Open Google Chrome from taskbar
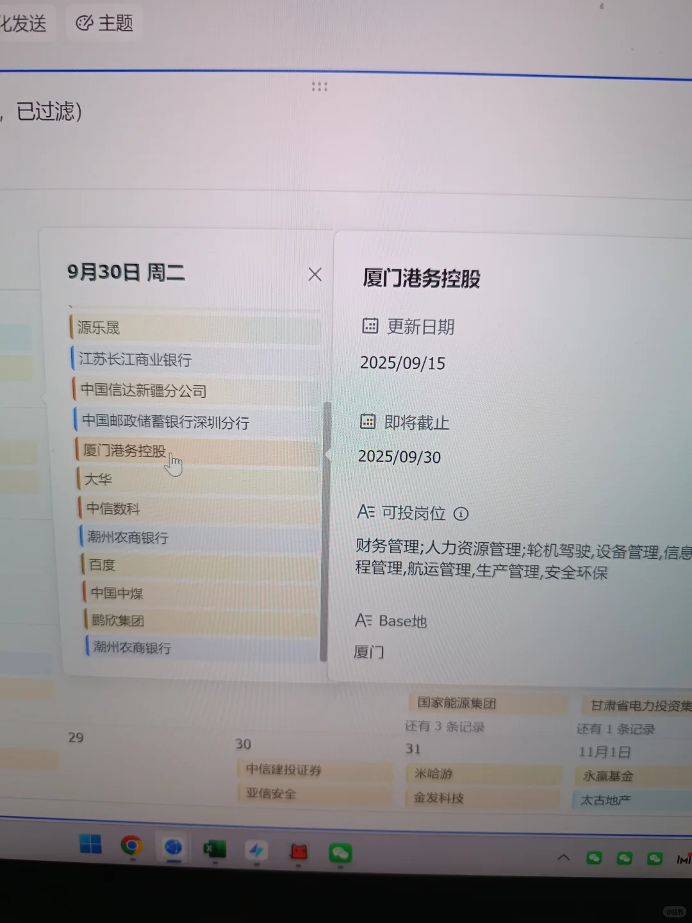The height and width of the screenshot is (923, 692). (x=132, y=846)
